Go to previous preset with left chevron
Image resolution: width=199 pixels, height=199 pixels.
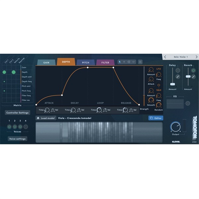[x=165, y=57]
